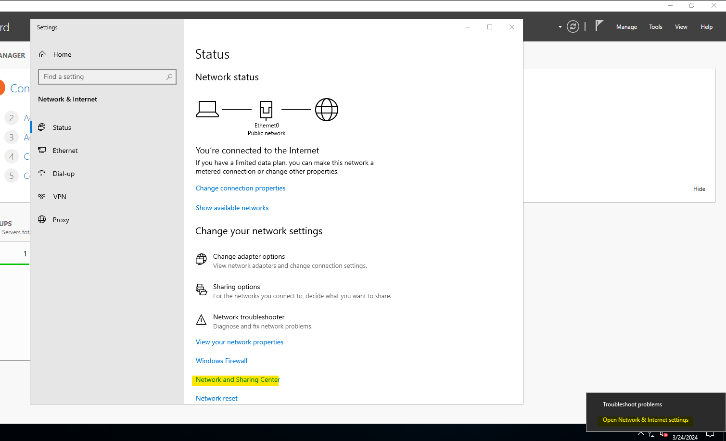Click the Sharing options printer icon
Image resolution: width=726 pixels, height=441 pixels.
pos(201,290)
